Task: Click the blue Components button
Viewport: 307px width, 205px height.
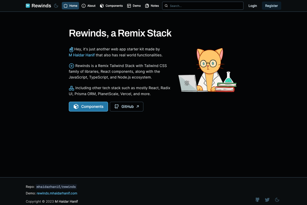Action: 88,107
